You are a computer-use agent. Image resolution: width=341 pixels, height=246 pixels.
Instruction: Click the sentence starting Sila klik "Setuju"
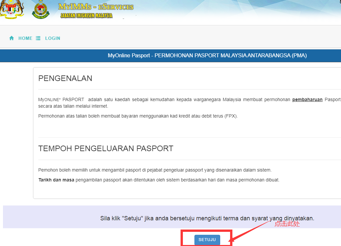click(207, 218)
